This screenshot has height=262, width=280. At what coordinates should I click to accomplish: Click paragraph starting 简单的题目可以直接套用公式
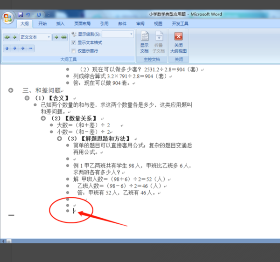click(133, 149)
